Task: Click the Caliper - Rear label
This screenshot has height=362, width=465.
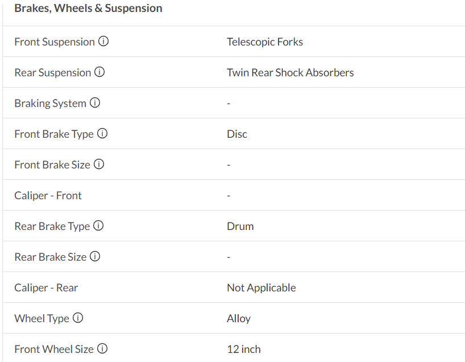Action: (46, 288)
